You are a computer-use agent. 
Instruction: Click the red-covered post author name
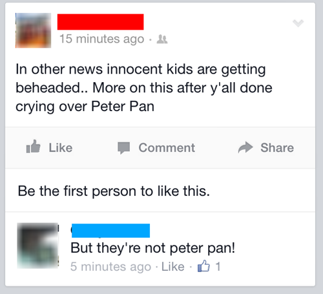click(x=100, y=22)
